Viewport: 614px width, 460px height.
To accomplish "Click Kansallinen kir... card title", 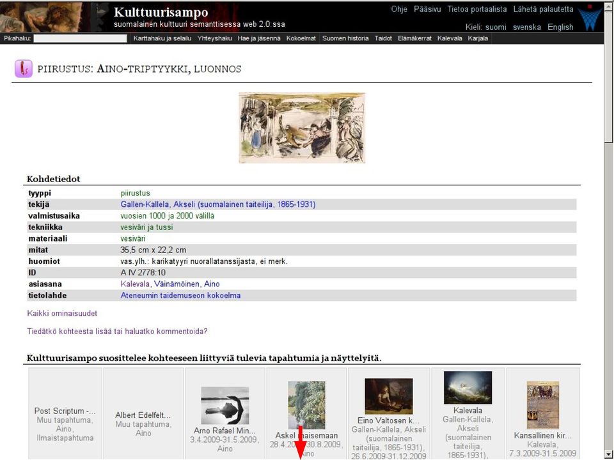I will pyautogui.click(x=543, y=436).
